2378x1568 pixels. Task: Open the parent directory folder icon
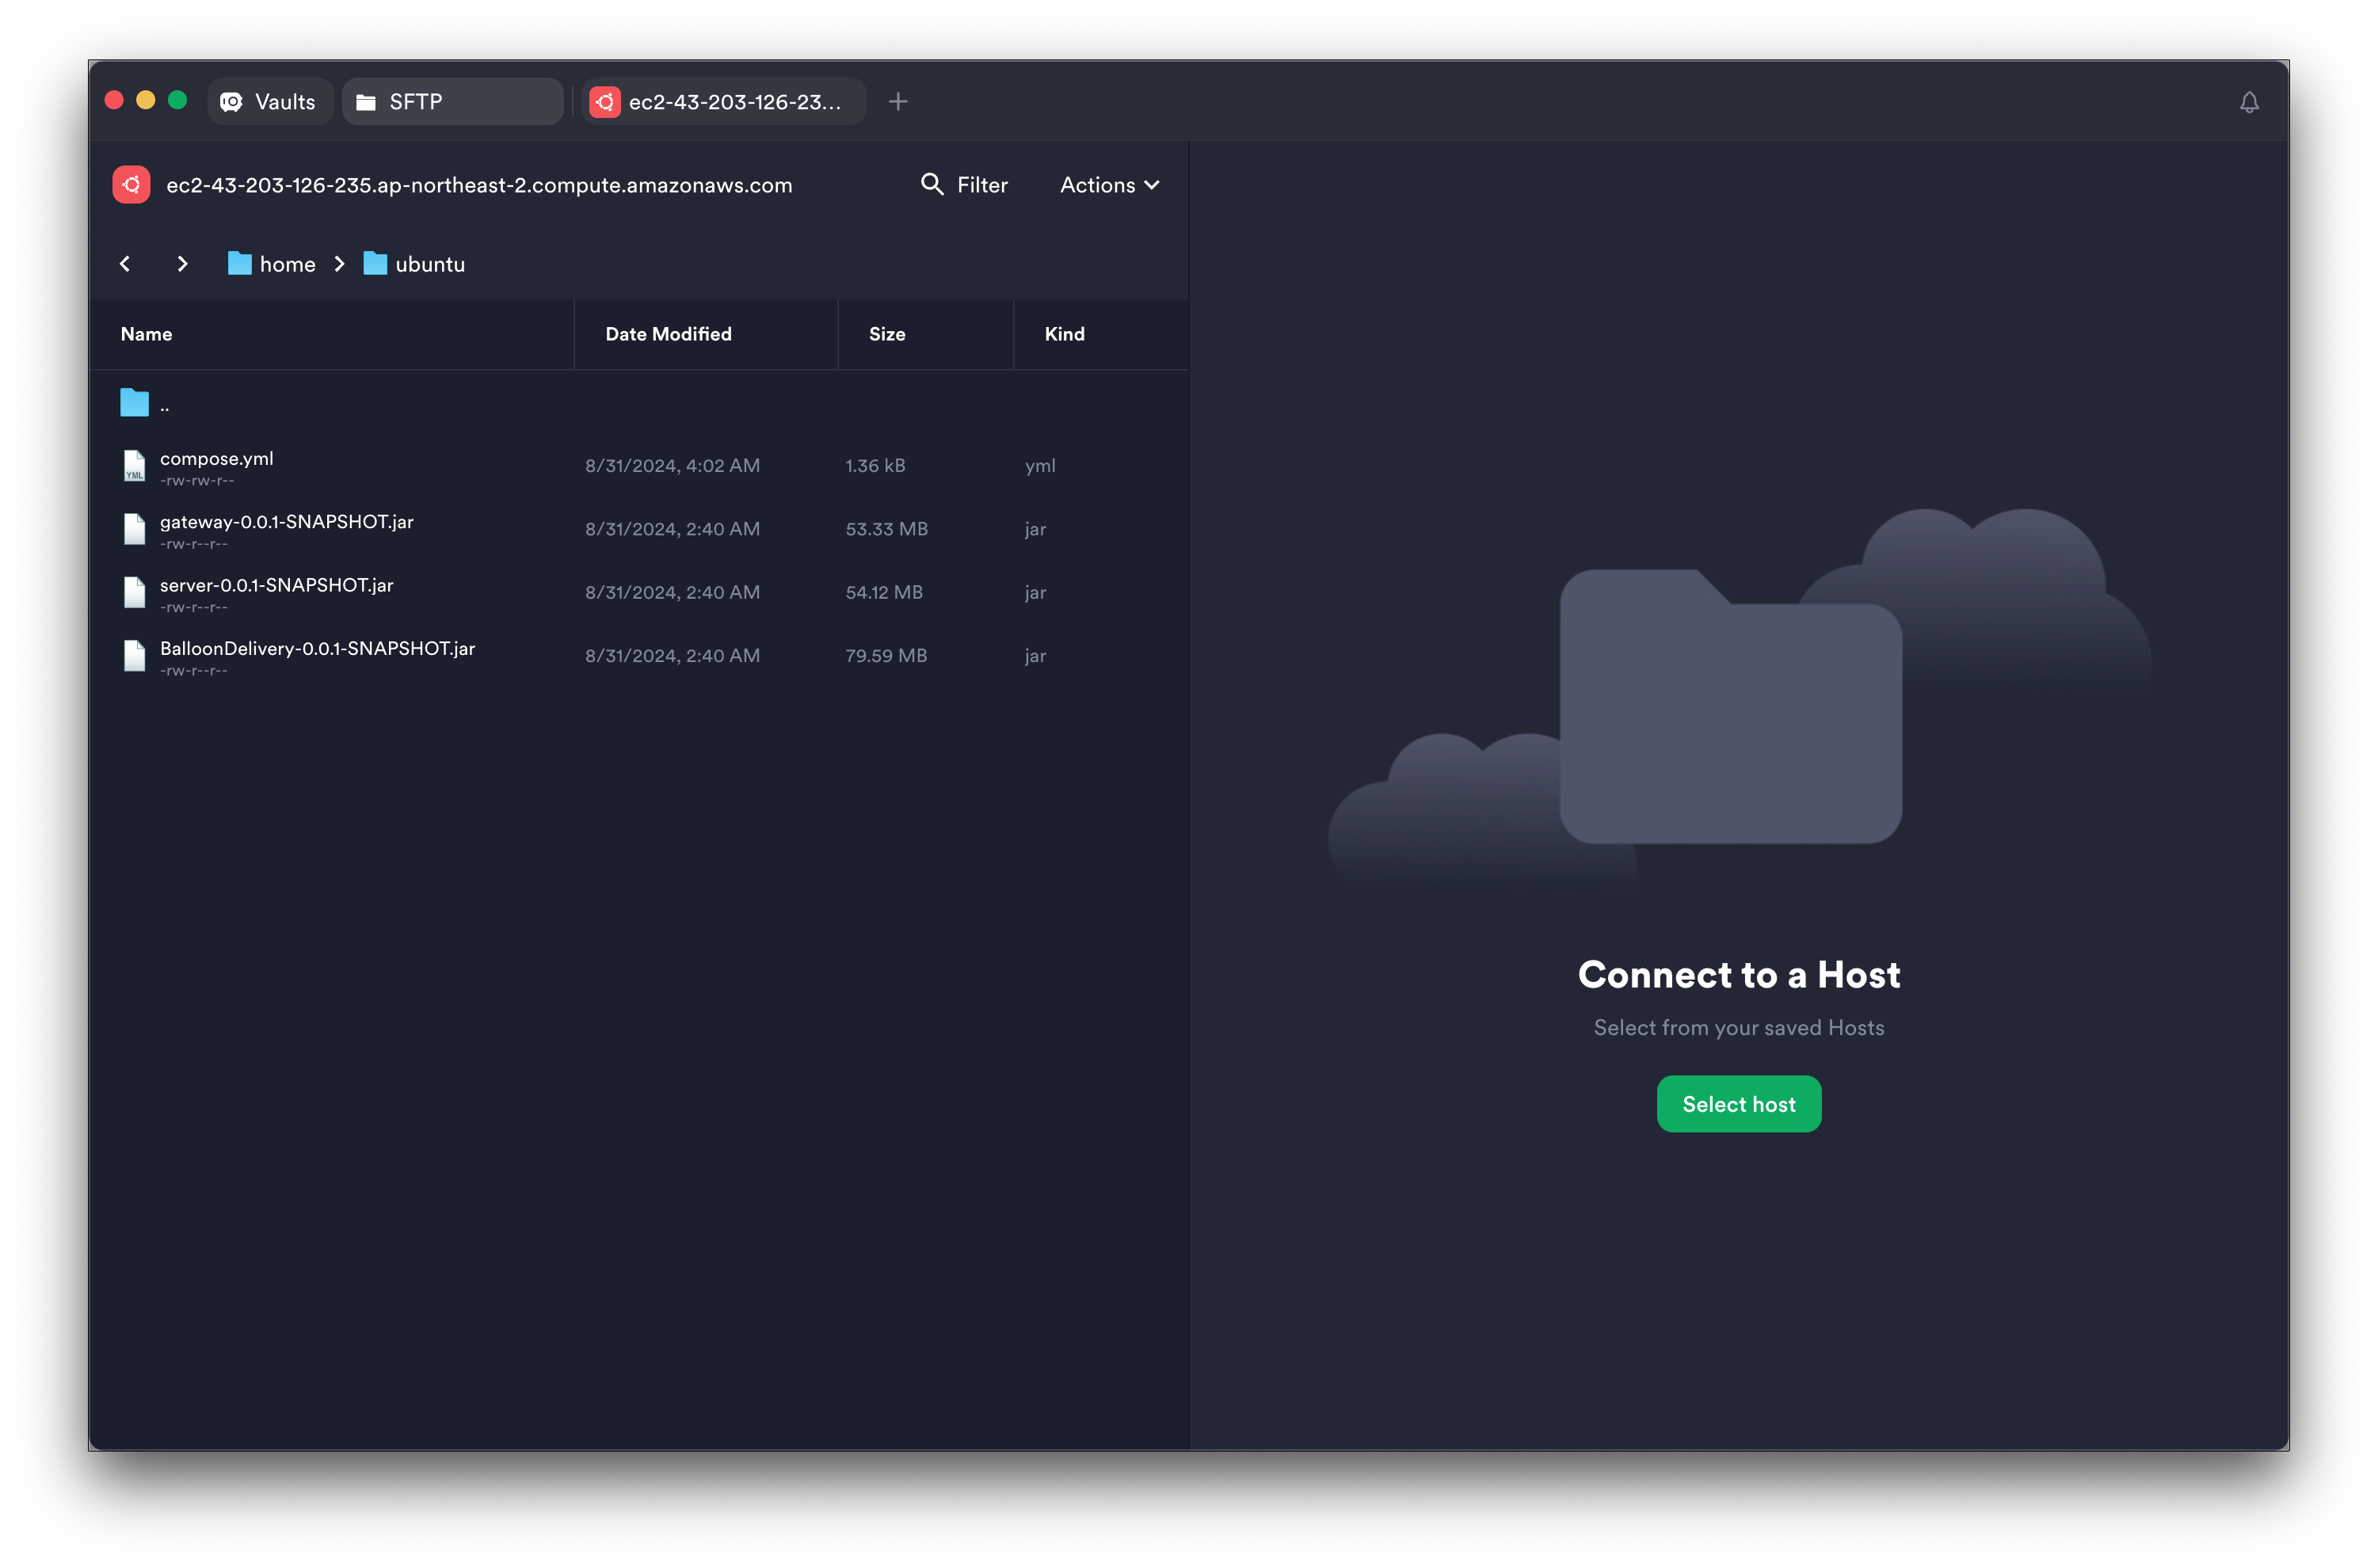tap(135, 402)
